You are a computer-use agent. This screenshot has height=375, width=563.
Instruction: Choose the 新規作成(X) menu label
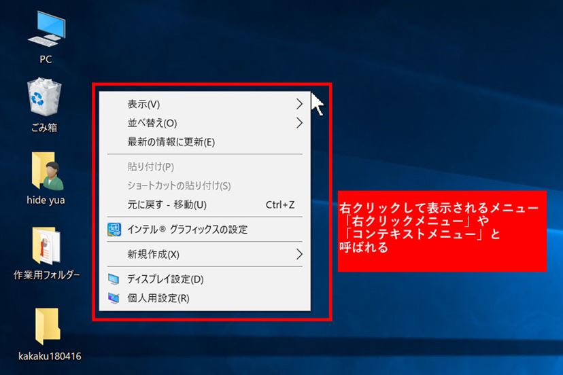pos(153,254)
